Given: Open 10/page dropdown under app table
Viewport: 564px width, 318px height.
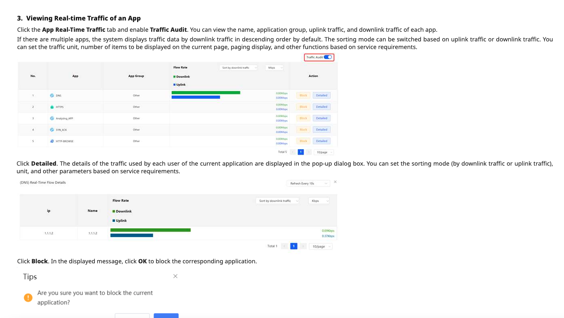Looking at the screenshot, I should tap(324, 152).
